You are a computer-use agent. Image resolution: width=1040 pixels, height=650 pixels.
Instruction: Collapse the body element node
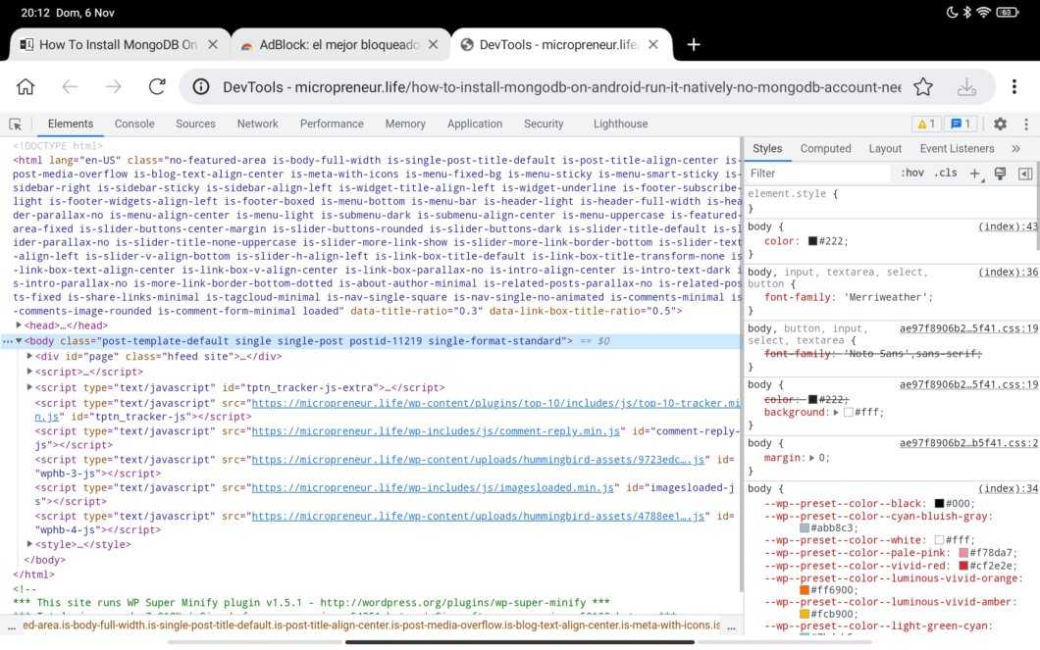coord(19,341)
